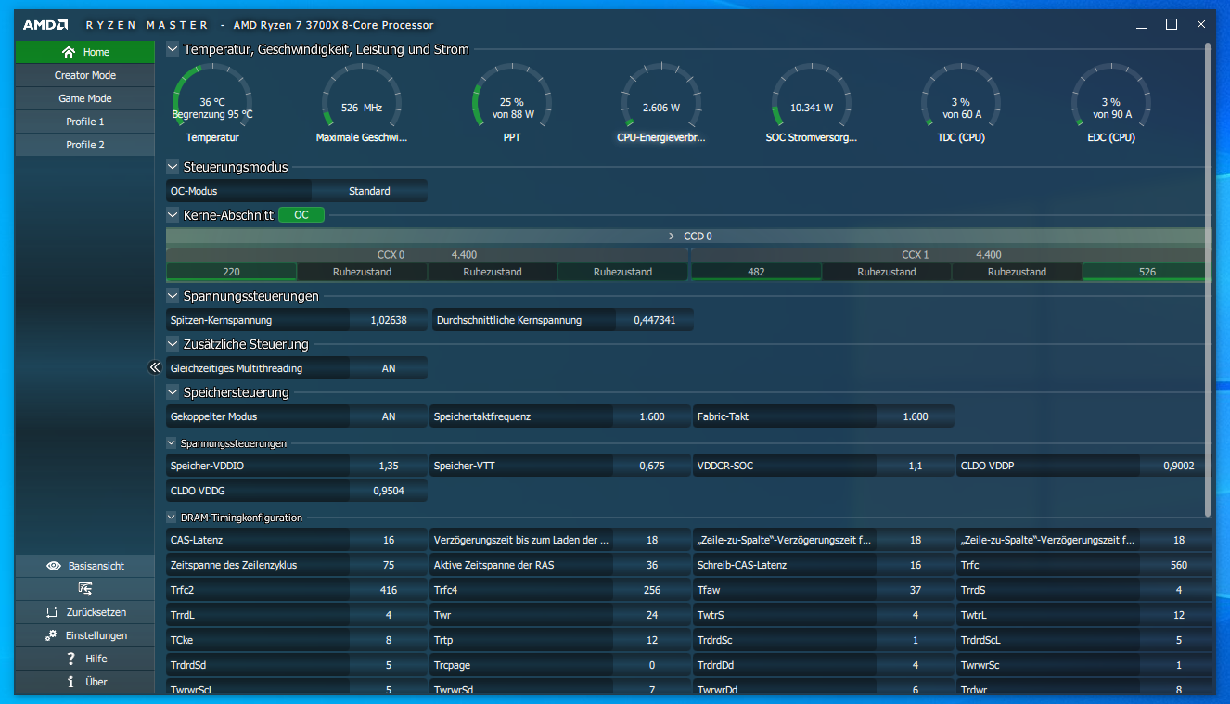Click the VDDCR-SOC value 1,1

[916, 466]
